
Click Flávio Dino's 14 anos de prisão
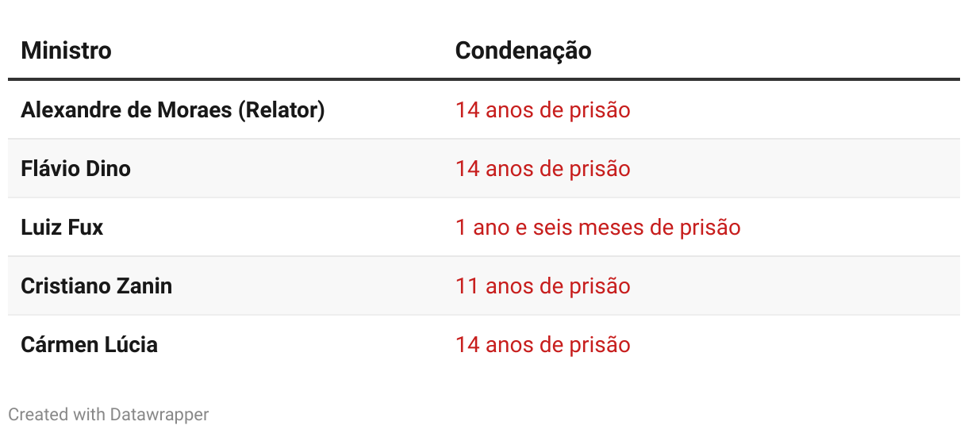tap(543, 168)
